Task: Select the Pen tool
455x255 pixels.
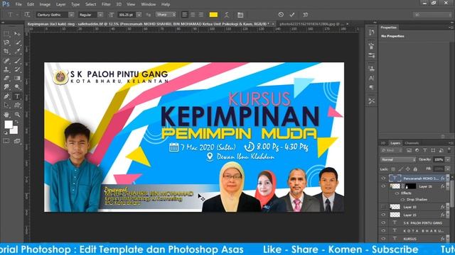Action: click(x=6, y=96)
